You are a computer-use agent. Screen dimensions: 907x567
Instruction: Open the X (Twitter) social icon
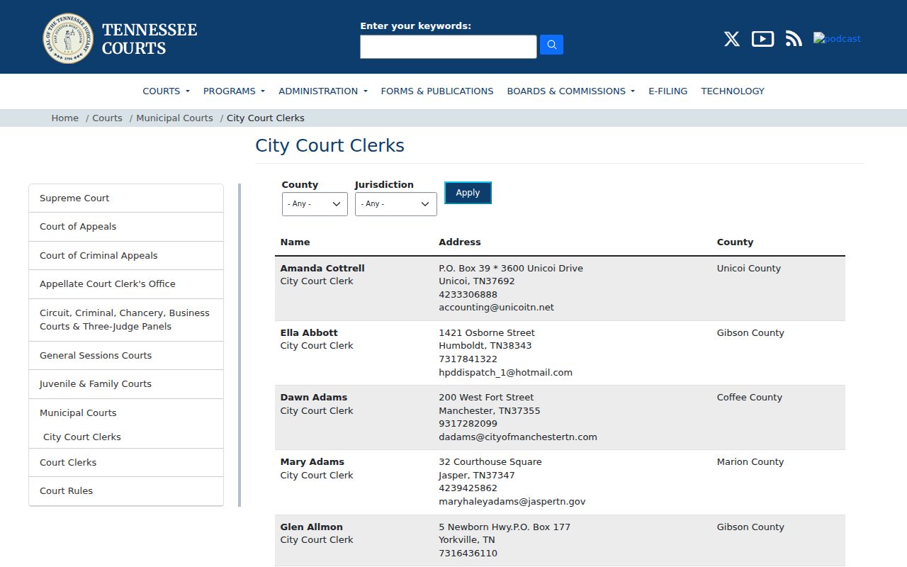pos(732,39)
